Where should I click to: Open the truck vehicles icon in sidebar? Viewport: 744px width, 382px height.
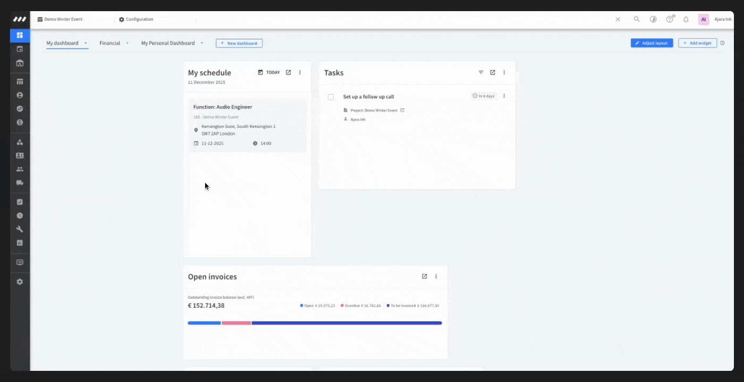point(20,183)
